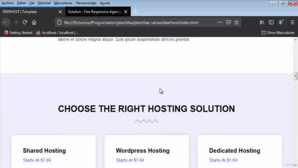298x168 pixels.
Task: Click Starts At $1.84 under Wordpress Hosting
Action: [x=130, y=160]
